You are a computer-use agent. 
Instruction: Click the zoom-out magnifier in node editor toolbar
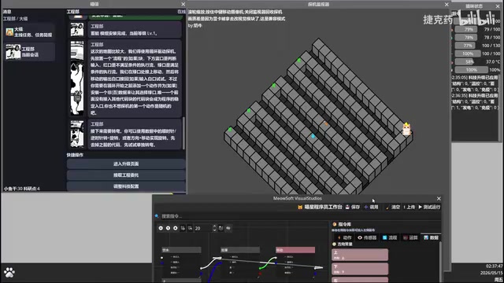point(161,228)
